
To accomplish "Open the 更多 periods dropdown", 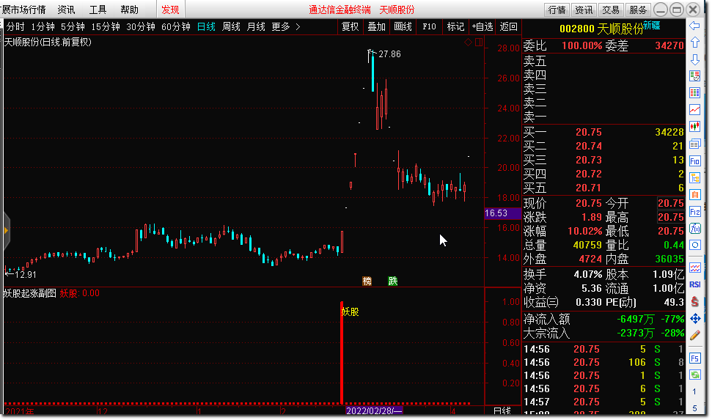I will 281,27.
